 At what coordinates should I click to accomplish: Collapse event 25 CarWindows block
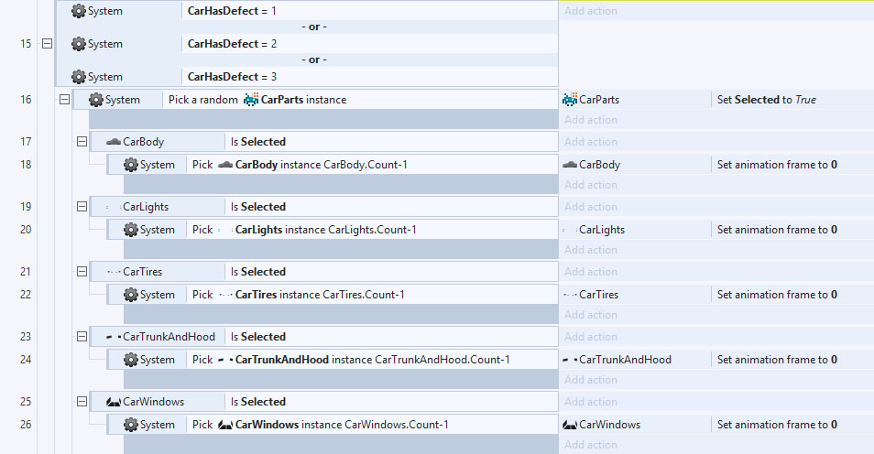click(x=82, y=402)
